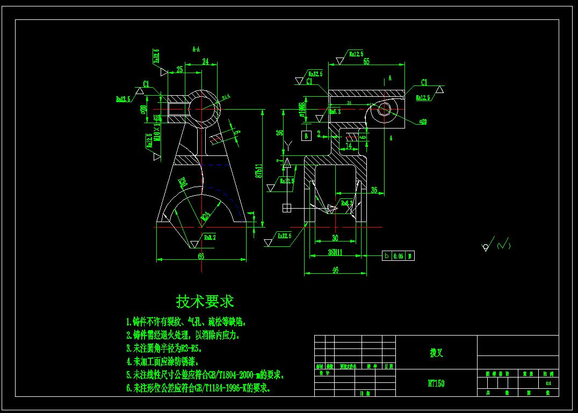
Task: Select the C1 chamfer label at far right
Action: click(424, 83)
